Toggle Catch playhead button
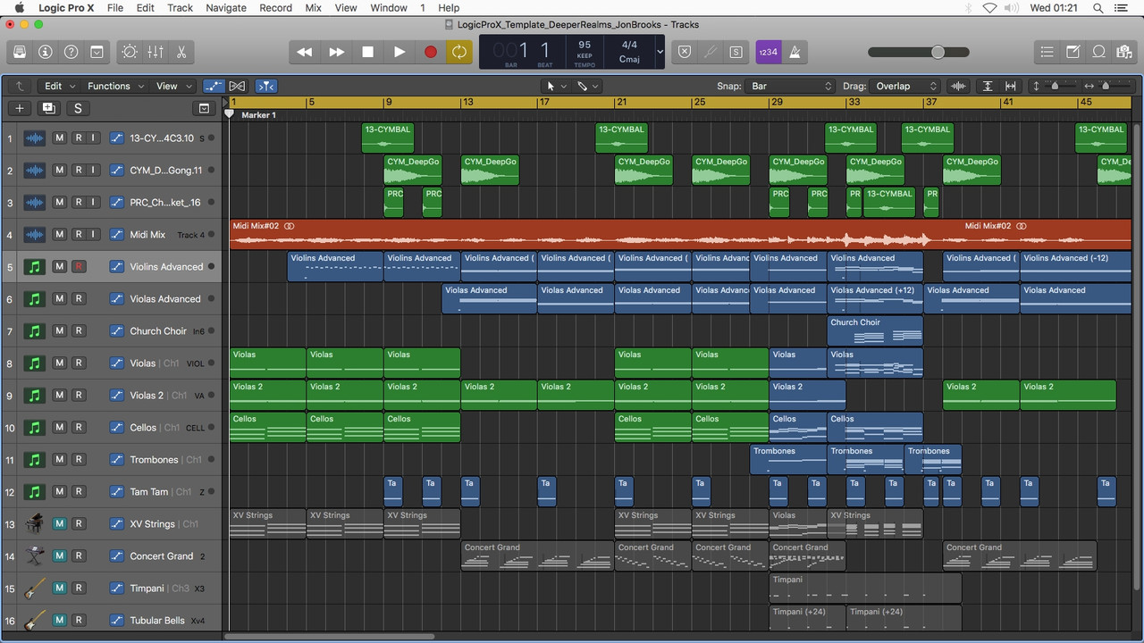The height and width of the screenshot is (643, 1144). click(x=266, y=86)
